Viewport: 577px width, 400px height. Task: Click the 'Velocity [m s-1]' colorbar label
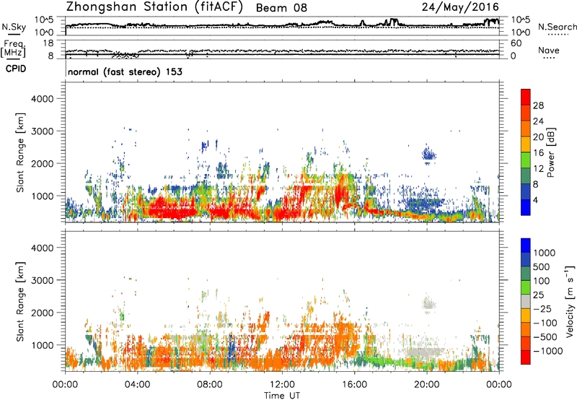[570, 301]
